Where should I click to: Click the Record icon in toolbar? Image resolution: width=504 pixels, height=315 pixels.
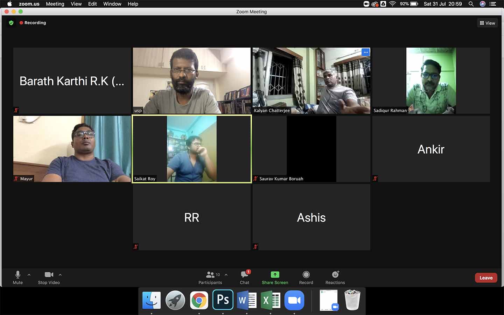tap(306, 275)
